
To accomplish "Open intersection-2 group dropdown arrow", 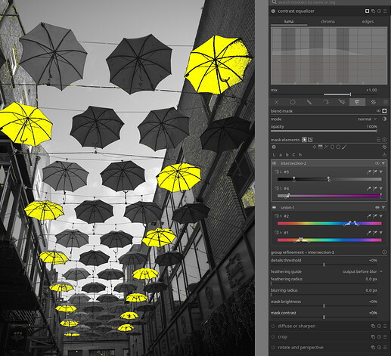I will click(x=383, y=163).
